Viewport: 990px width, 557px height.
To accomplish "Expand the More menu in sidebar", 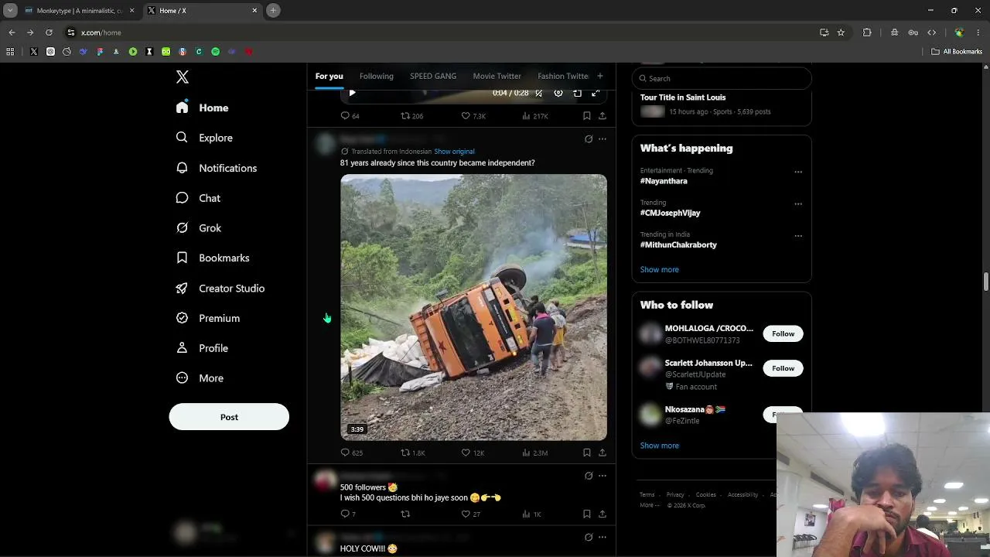I will point(200,378).
